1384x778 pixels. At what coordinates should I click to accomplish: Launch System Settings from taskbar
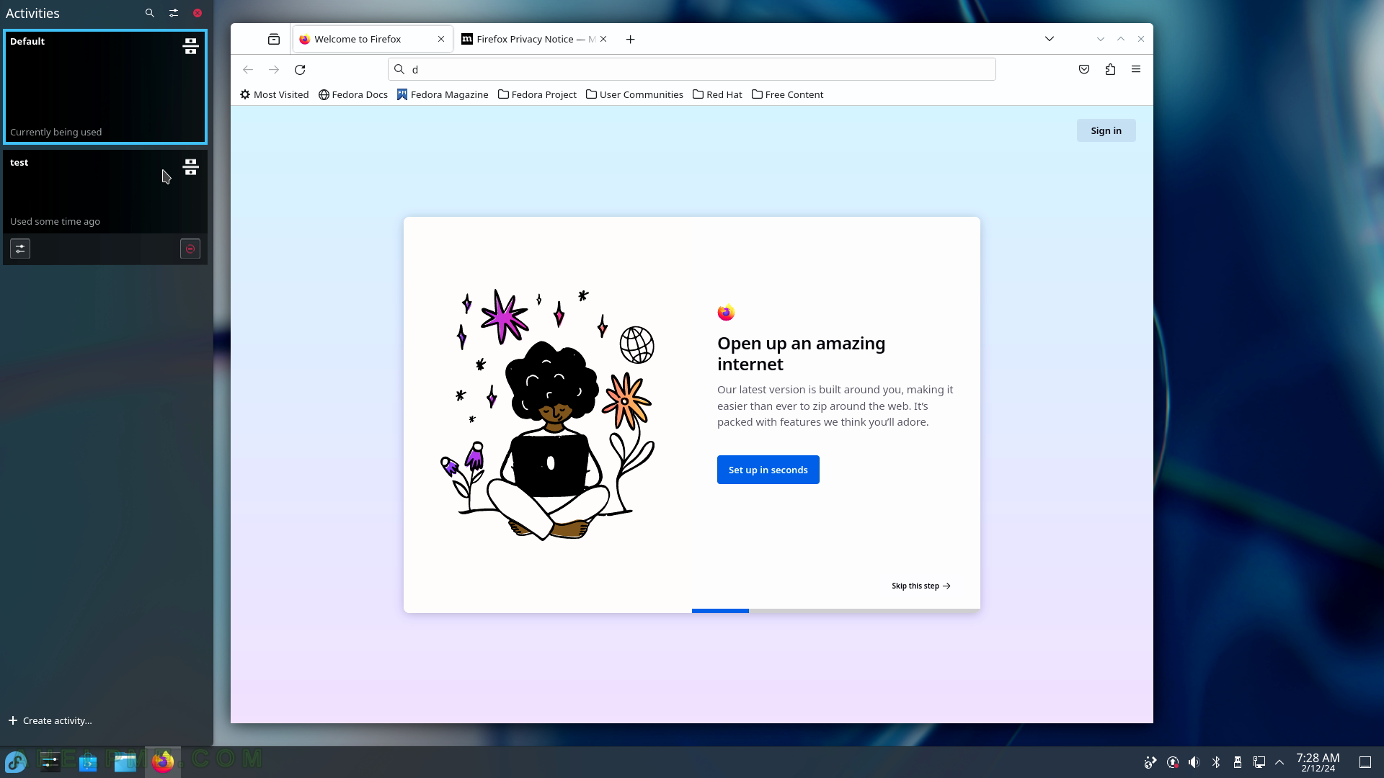(50, 761)
